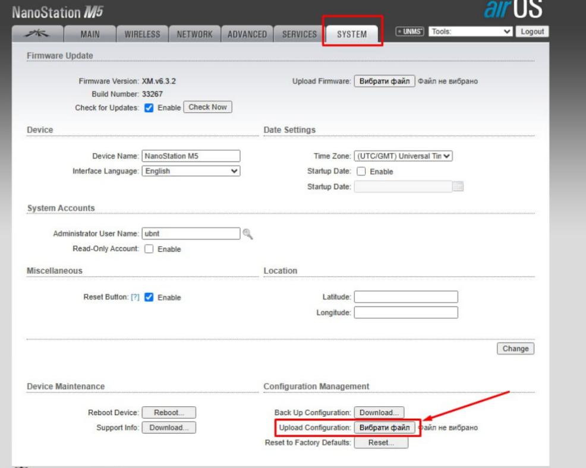586x468 pixels.
Task: Download the Back Up Configuration
Action: coord(379,412)
